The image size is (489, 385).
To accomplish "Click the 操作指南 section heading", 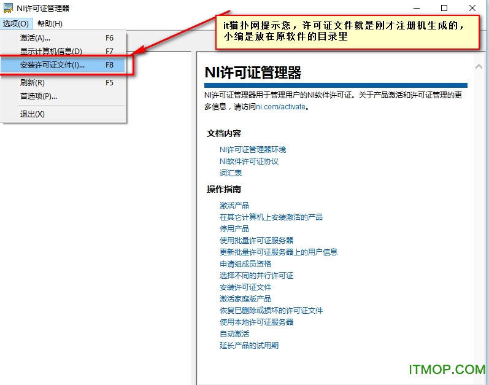I will pyautogui.click(x=223, y=189).
